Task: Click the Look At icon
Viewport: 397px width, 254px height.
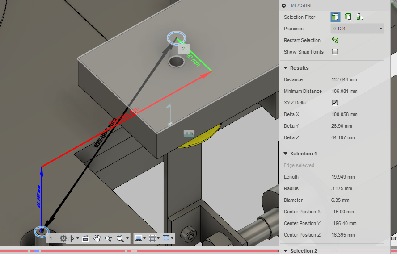Action: point(85,238)
